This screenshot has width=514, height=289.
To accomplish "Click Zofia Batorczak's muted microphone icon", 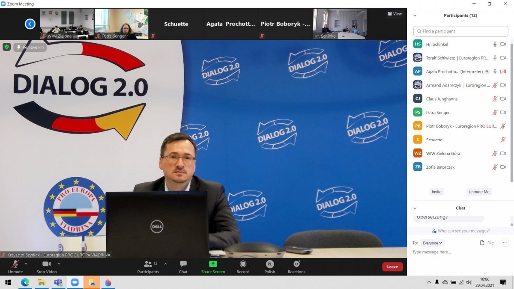I will tap(495, 167).
